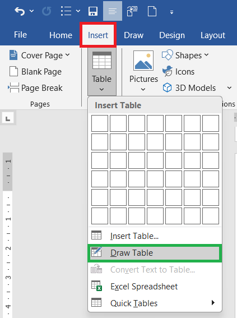Viewport: 237px width, 318px height.
Task: Click the Save floppy disk icon
Action: [x=93, y=11]
